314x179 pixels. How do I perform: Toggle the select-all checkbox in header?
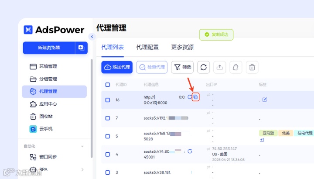pyautogui.click(x=108, y=85)
